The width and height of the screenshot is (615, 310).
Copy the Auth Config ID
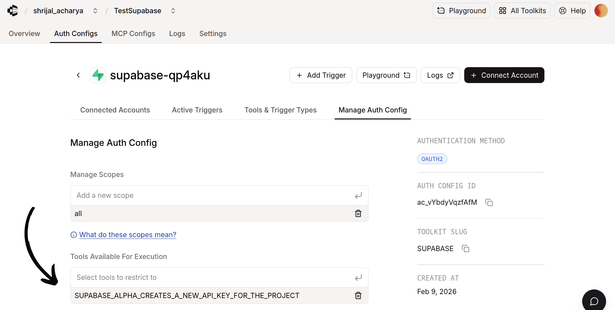(x=489, y=202)
